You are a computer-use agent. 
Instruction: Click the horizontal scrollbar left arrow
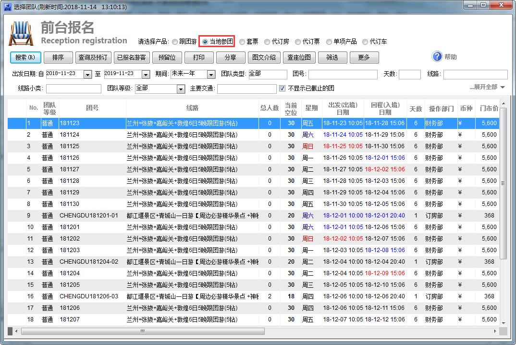click(x=16, y=331)
